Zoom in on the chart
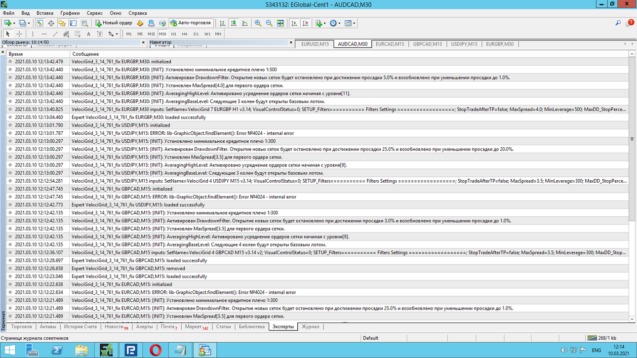The height and width of the screenshot is (358, 637). [258, 23]
